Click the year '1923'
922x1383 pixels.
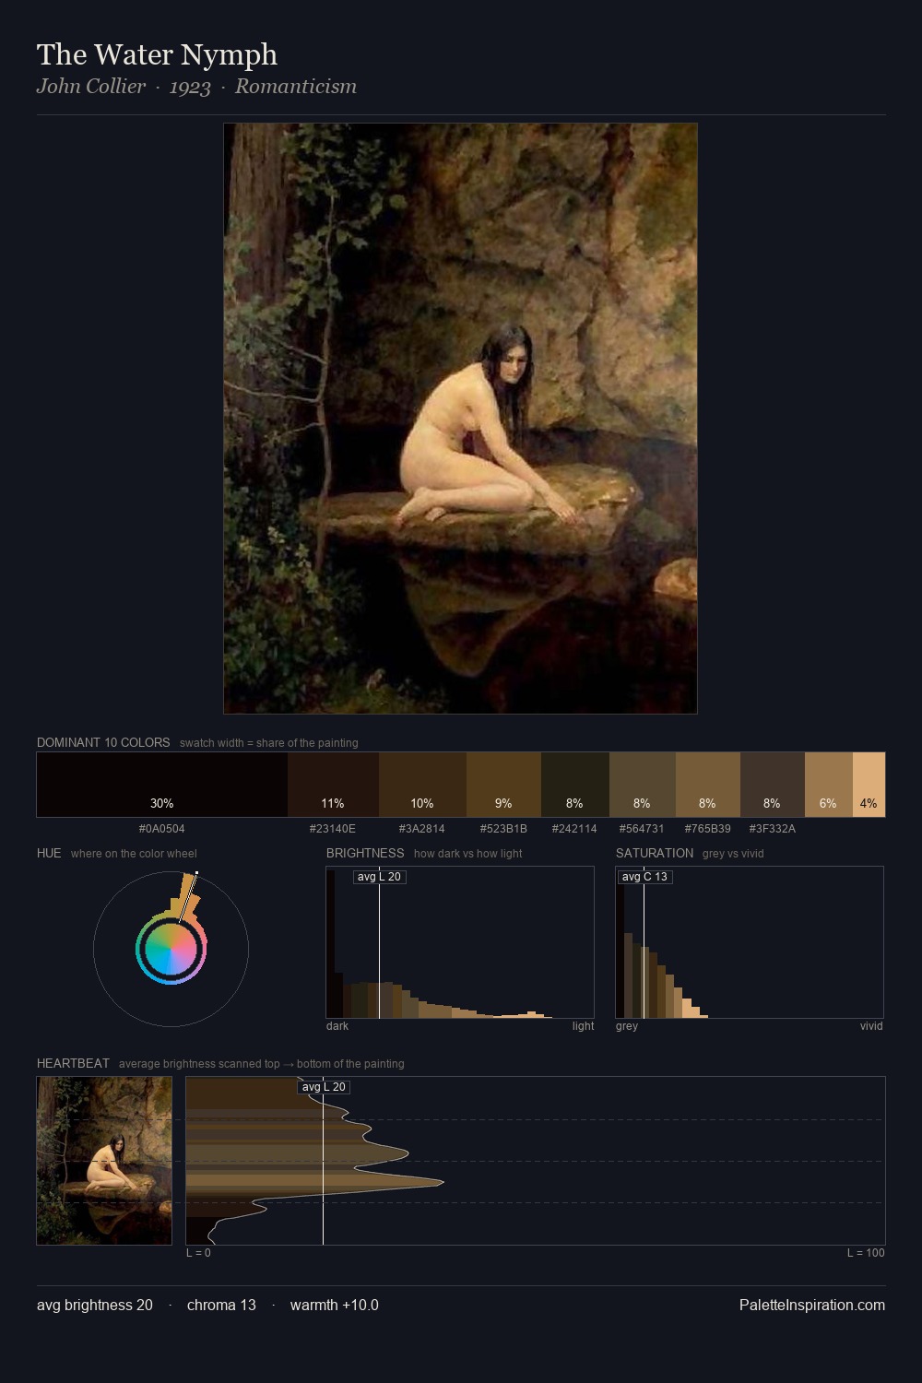coord(190,88)
